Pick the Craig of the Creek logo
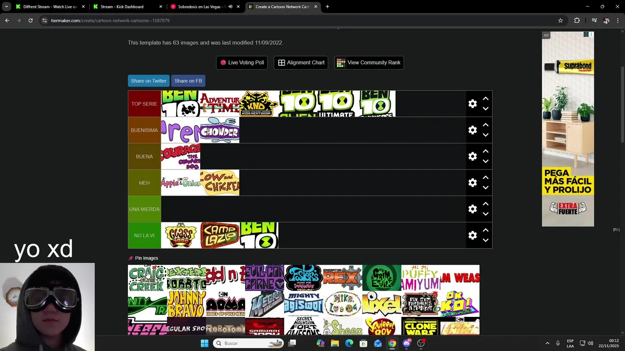This screenshot has height=351, width=625. click(x=147, y=278)
